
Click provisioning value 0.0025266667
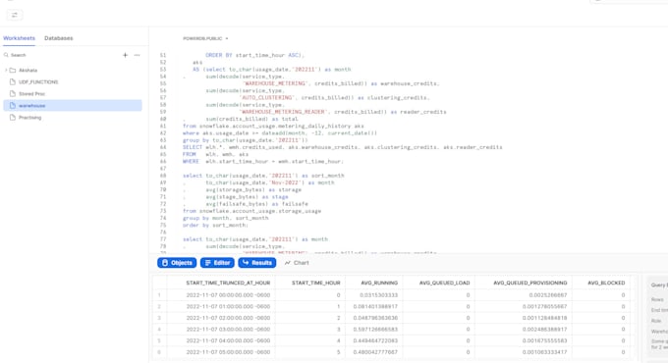pyautogui.click(x=548, y=295)
